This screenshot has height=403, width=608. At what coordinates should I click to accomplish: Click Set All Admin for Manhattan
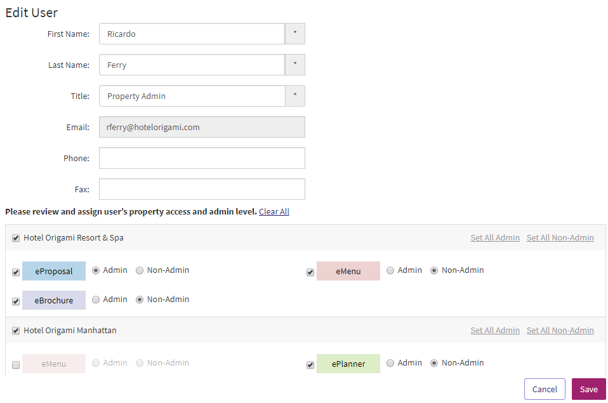[x=495, y=331]
